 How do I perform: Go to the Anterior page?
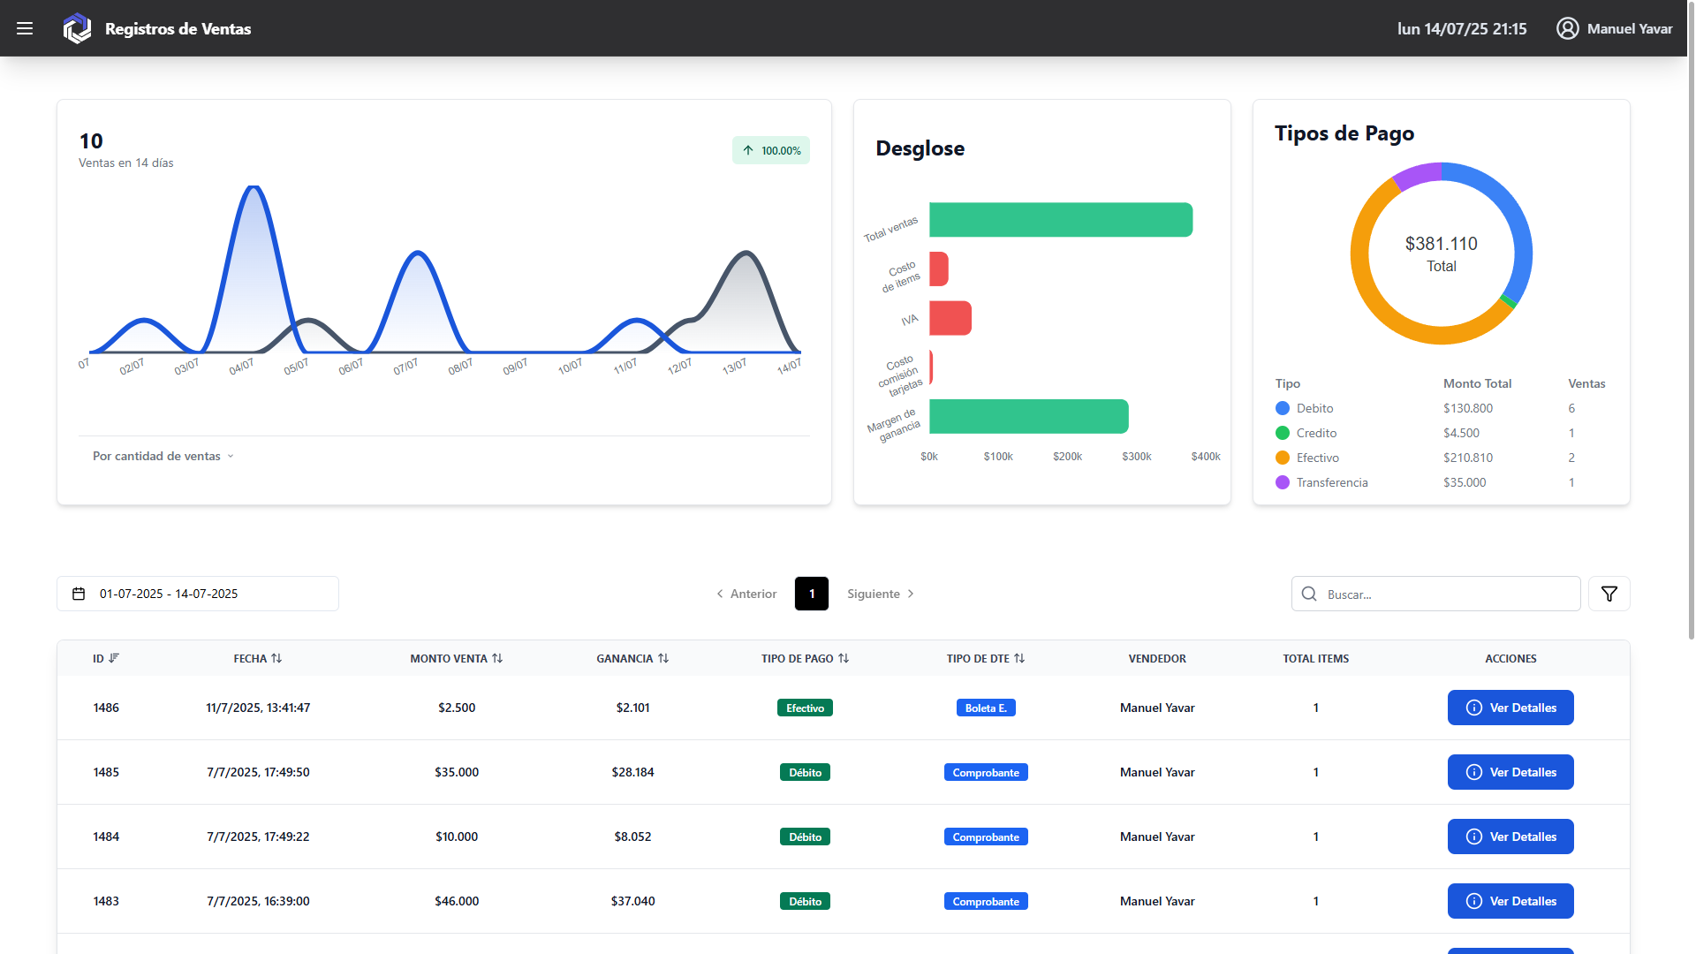[746, 594]
